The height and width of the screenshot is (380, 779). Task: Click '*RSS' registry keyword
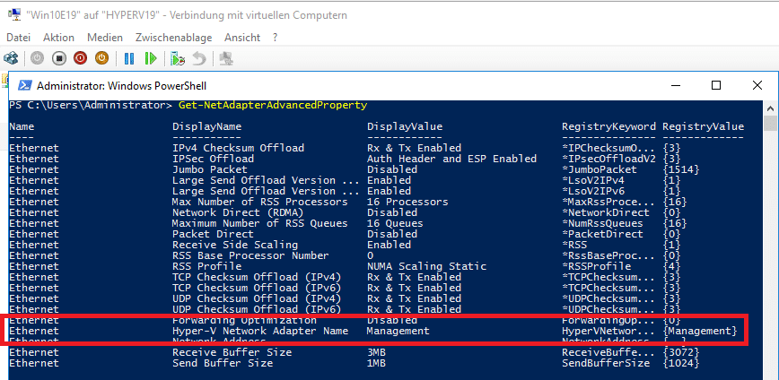tap(573, 245)
